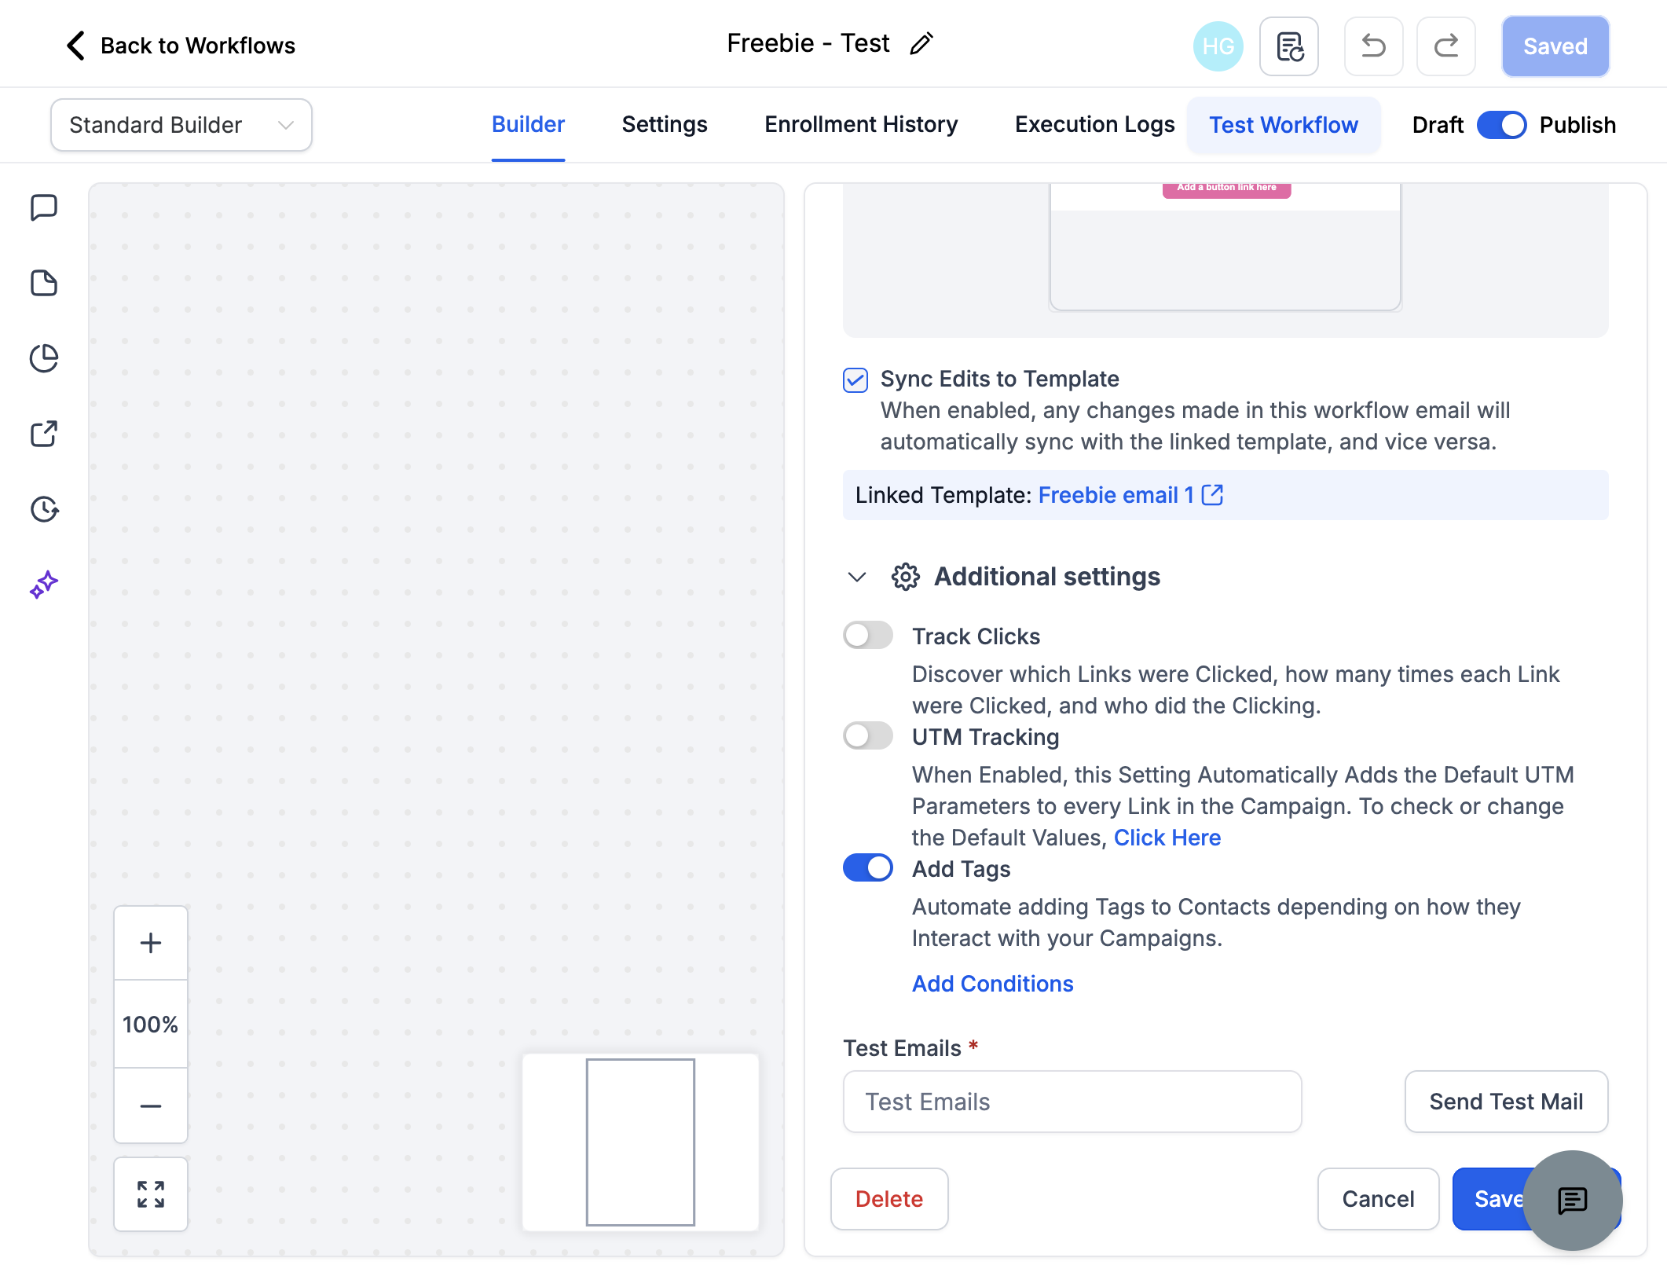Disable the Add Tags toggle
The image size is (1667, 1276).
coord(868,867)
